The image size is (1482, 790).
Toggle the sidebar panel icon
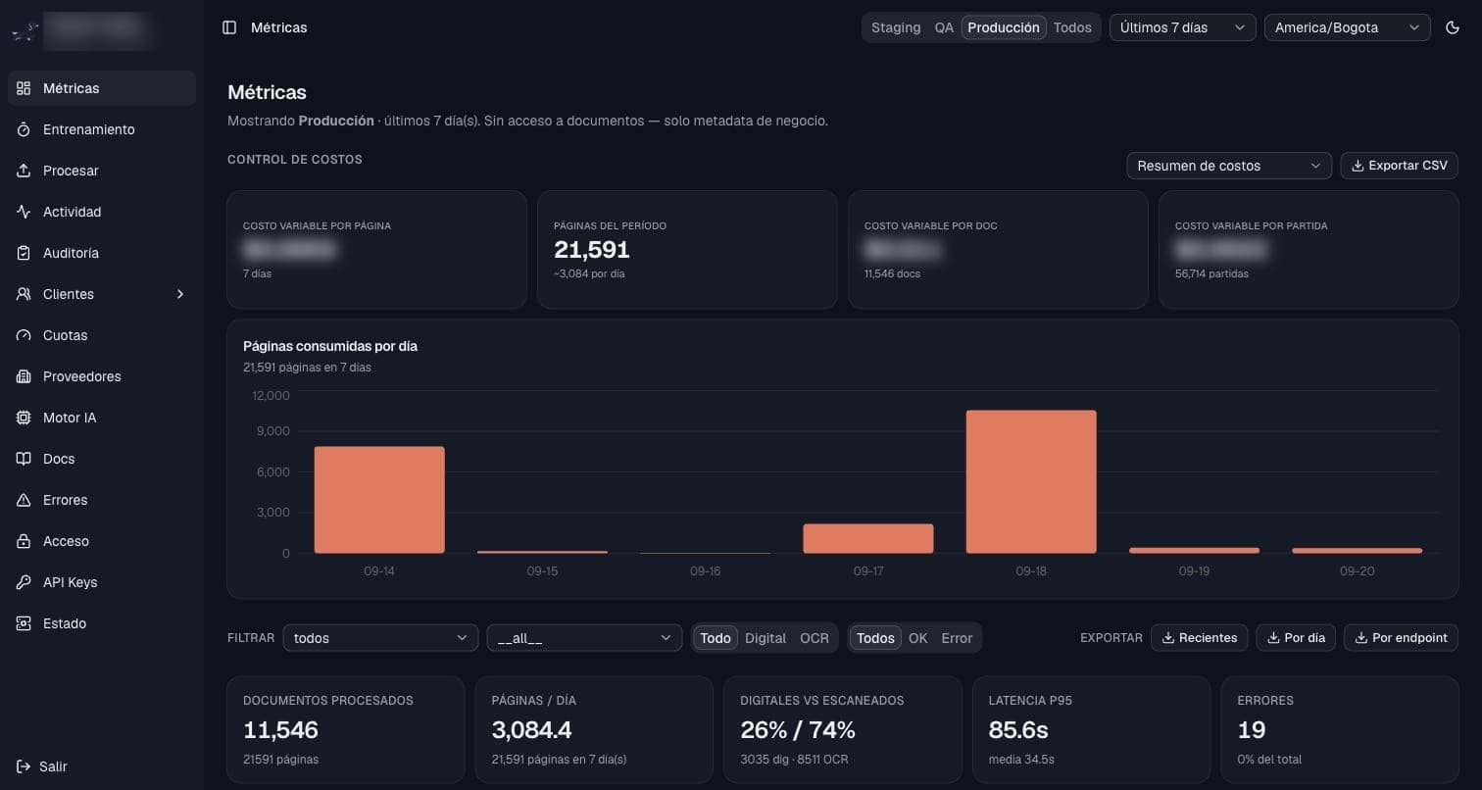tap(229, 27)
